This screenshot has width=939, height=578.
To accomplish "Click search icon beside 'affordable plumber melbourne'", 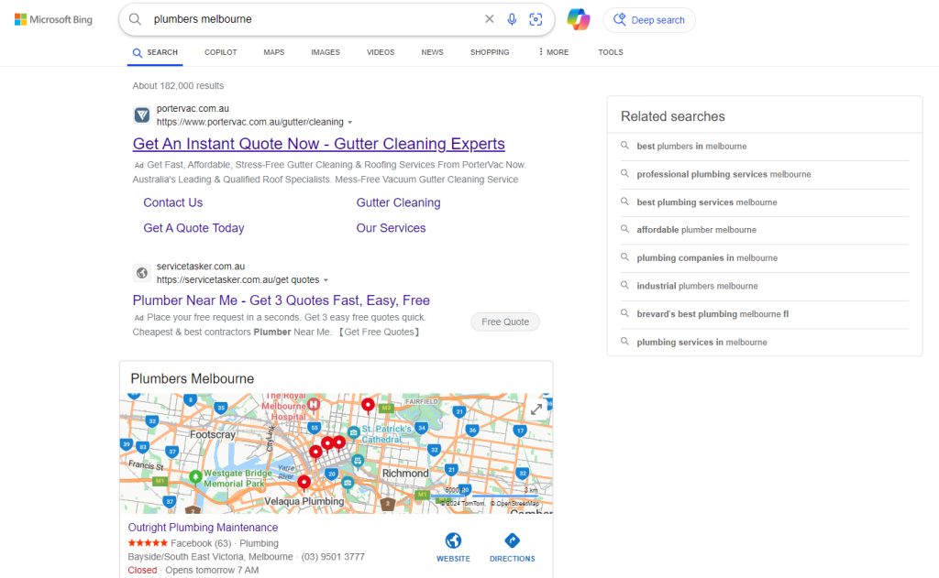I will pyautogui.click(x=624, y=229).
